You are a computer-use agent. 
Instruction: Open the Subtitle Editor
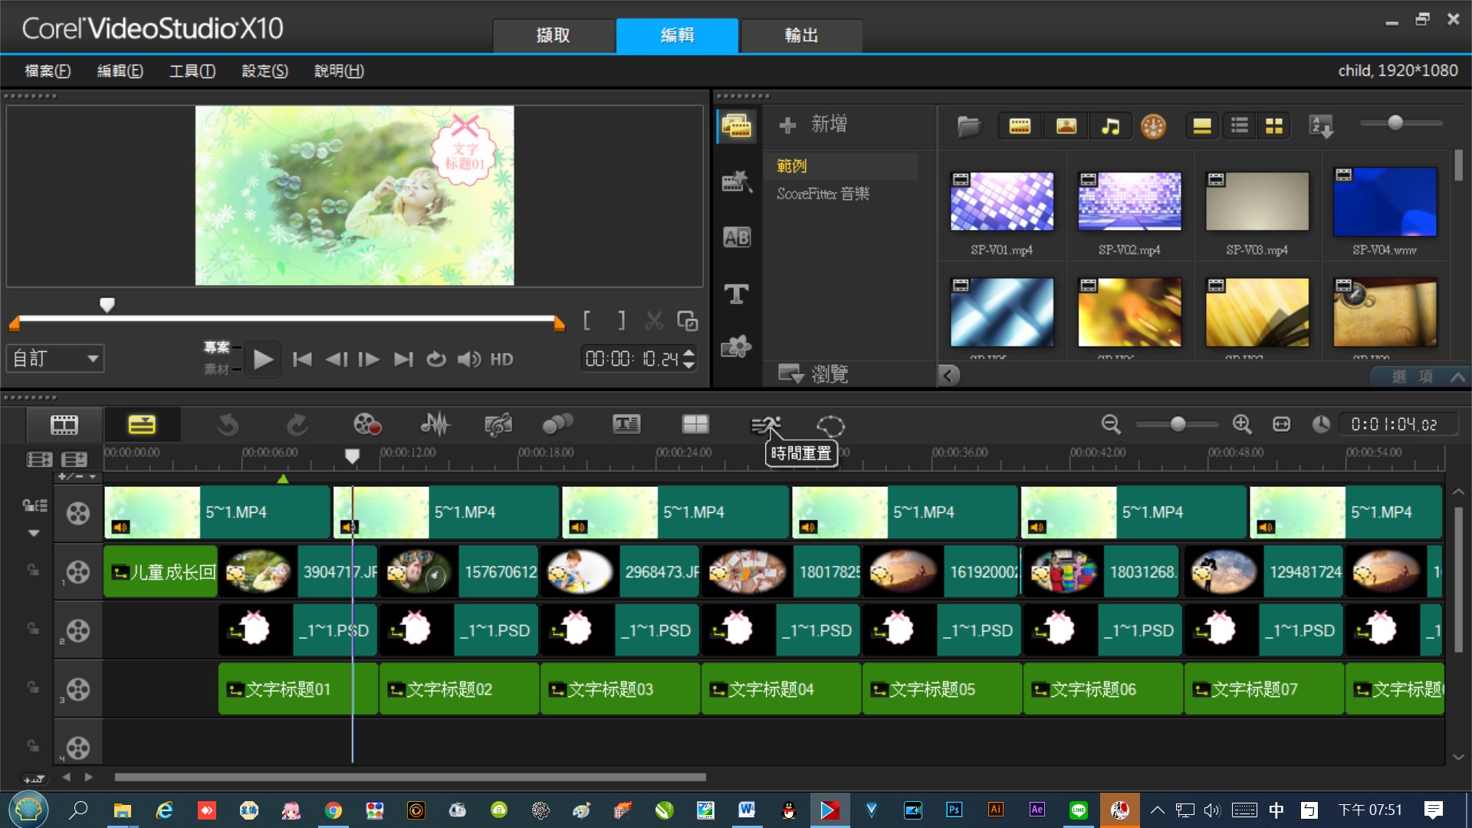tap(626, 425)
